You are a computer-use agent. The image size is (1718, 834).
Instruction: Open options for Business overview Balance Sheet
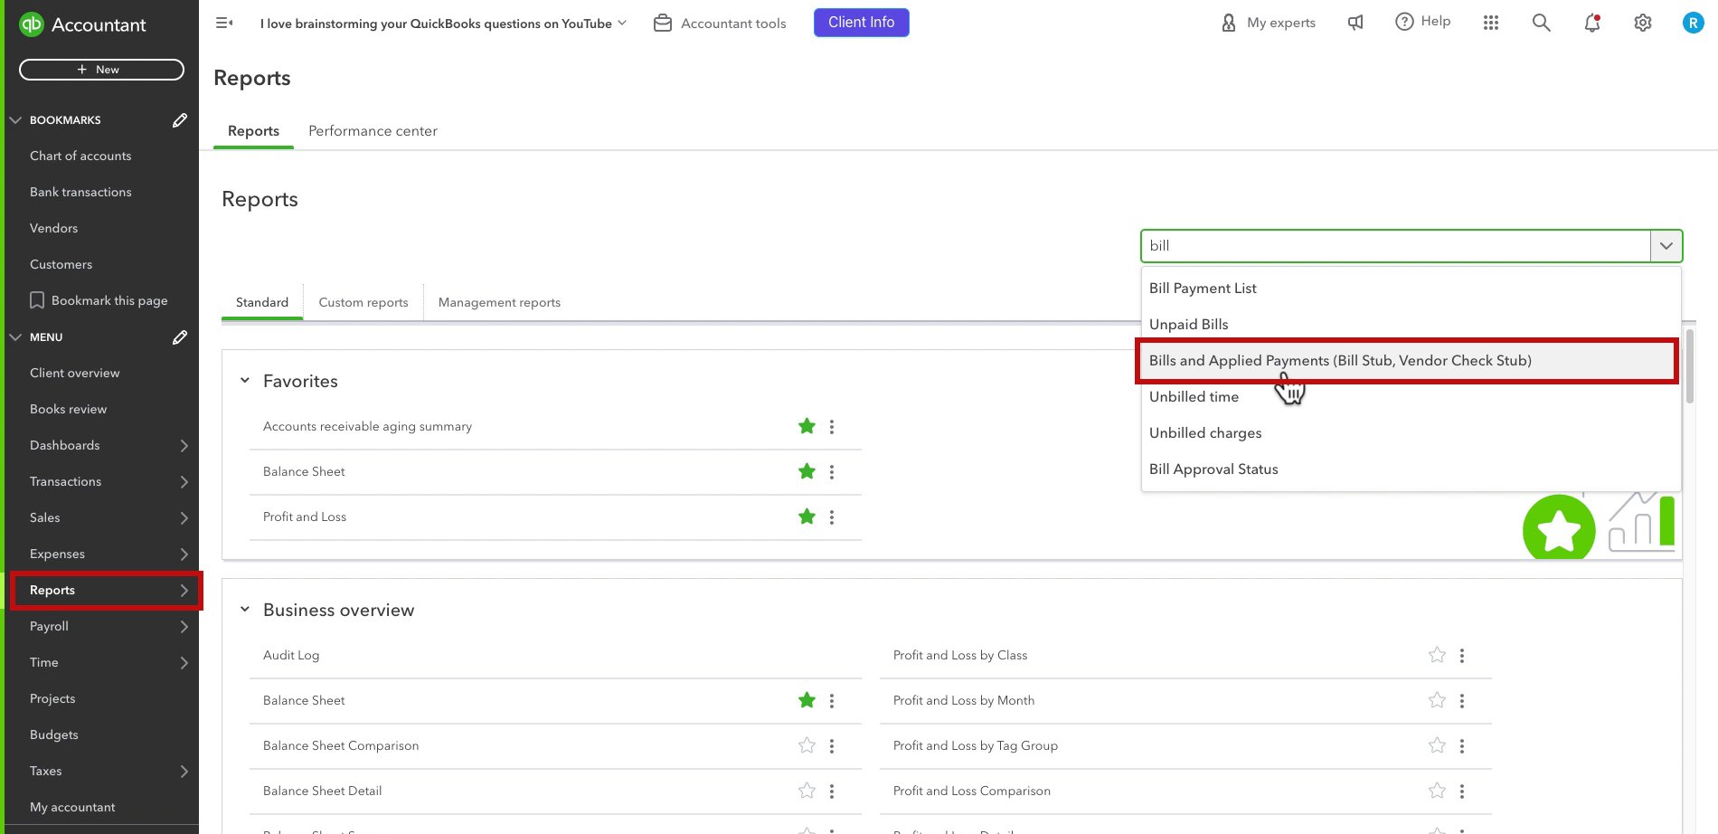(x=832, y=701)
